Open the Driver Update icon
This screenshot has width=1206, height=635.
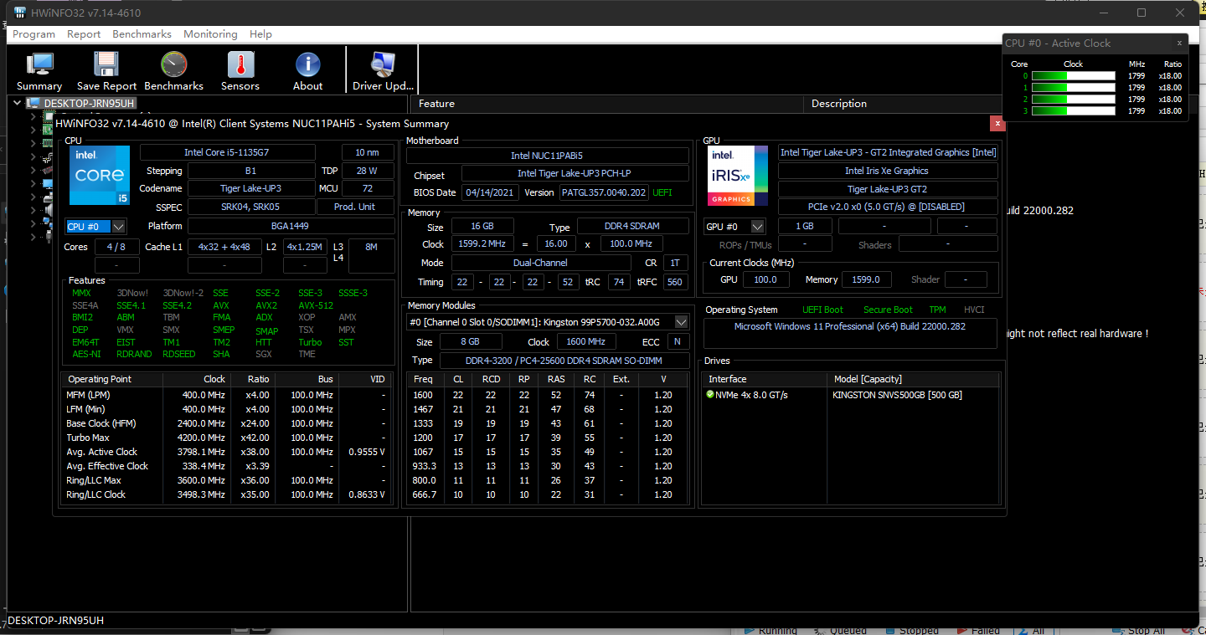[x=383, y=66]
